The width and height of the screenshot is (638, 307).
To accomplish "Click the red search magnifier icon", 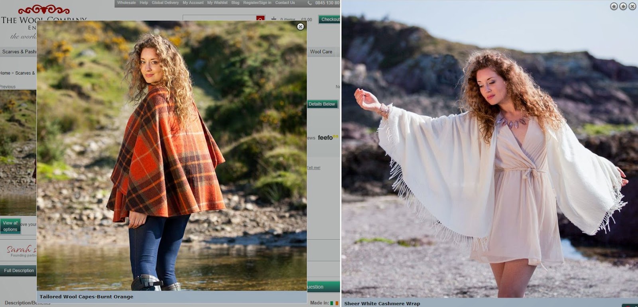I will [260, 19].
